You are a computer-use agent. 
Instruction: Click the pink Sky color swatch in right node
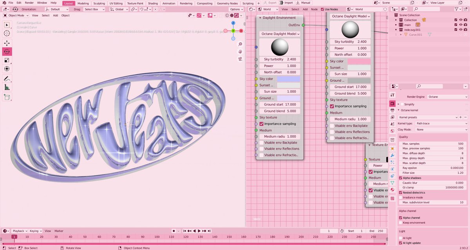point(359,61)
